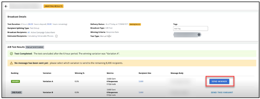Click Variation A 0 Opt-outs metric
260x99 pixels.
[x=112, y=84]
